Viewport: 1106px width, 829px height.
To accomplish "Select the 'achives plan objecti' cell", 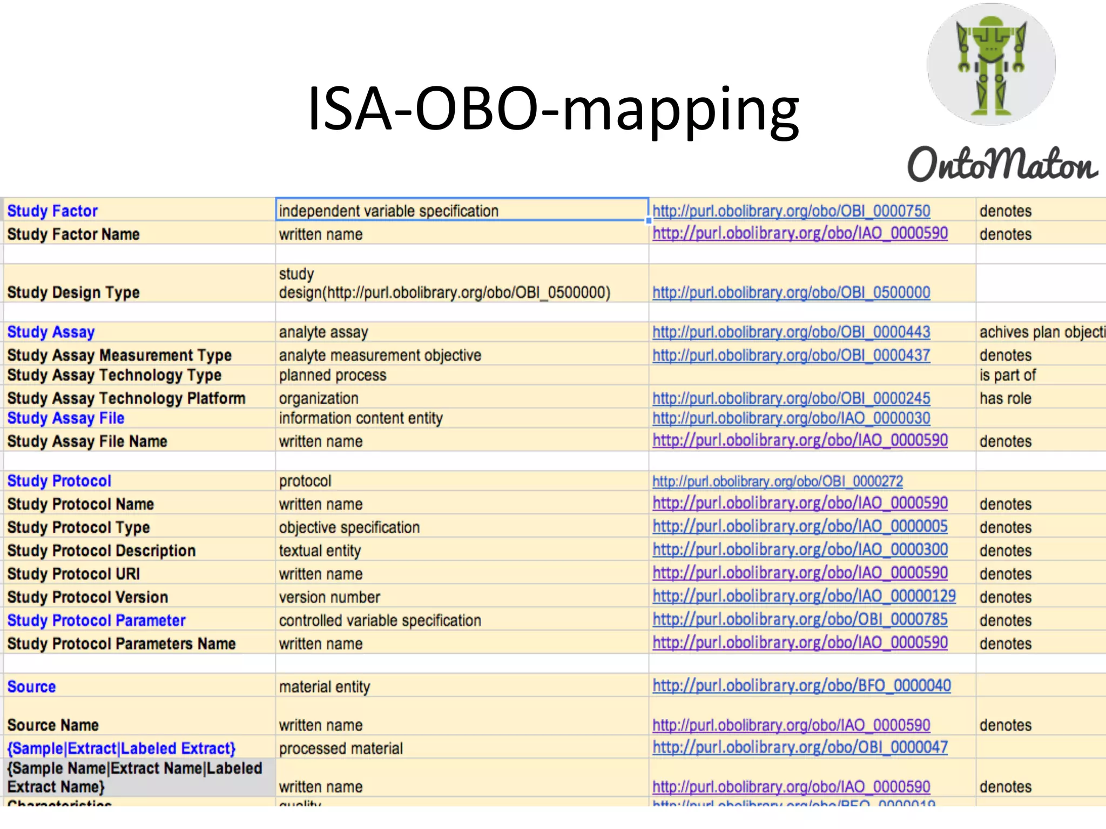I will coord(1041,332).
